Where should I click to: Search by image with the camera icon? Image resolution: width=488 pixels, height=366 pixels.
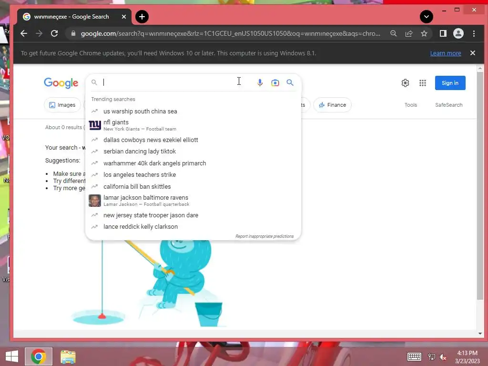(x=275, y=83)
